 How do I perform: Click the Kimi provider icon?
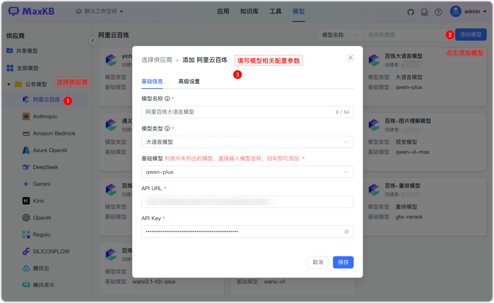pos(26,201)
